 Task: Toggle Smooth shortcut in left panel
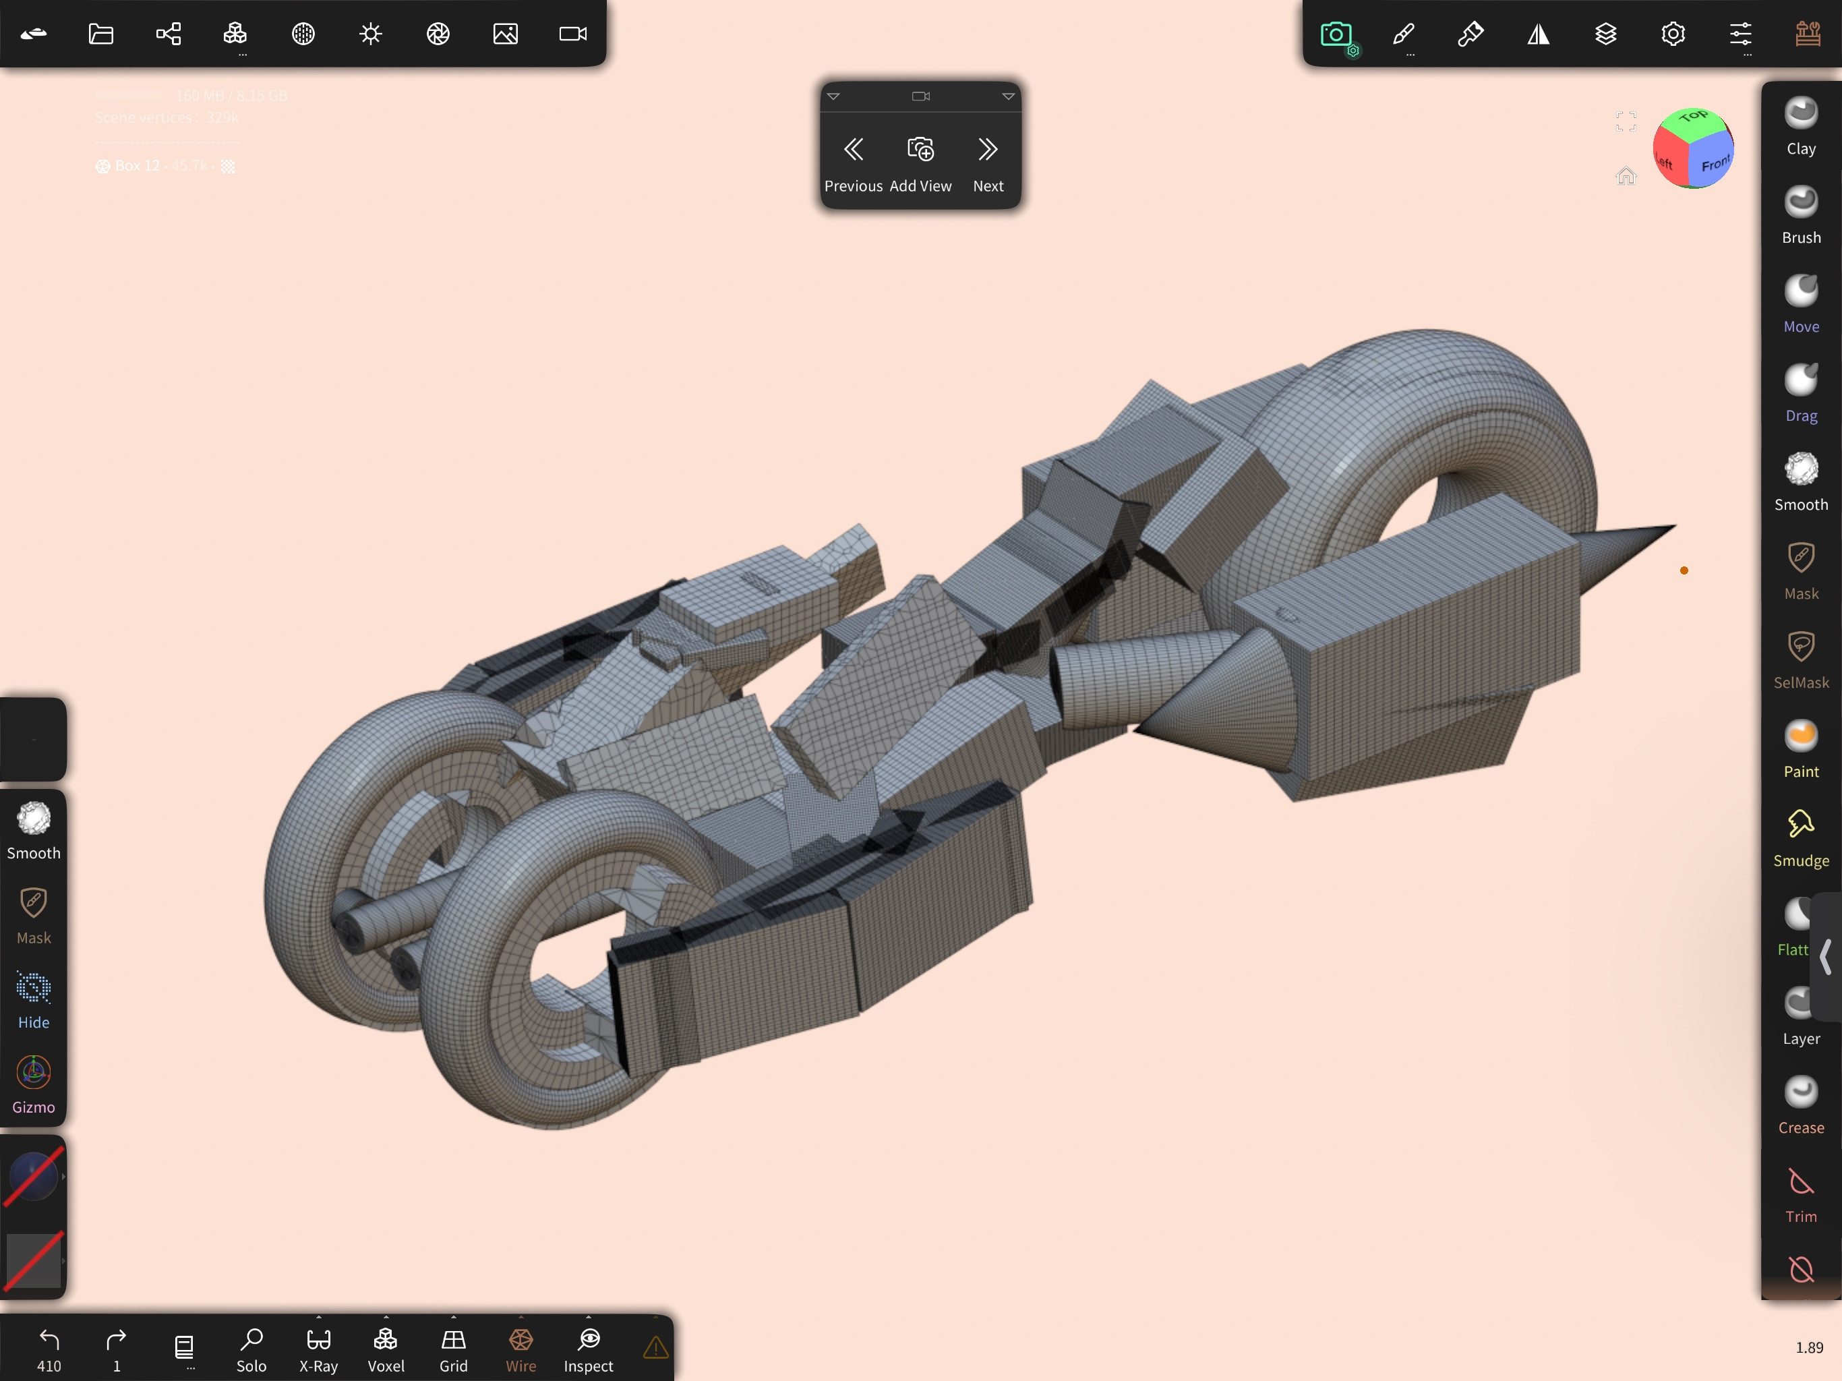click(x=33, y=831)
